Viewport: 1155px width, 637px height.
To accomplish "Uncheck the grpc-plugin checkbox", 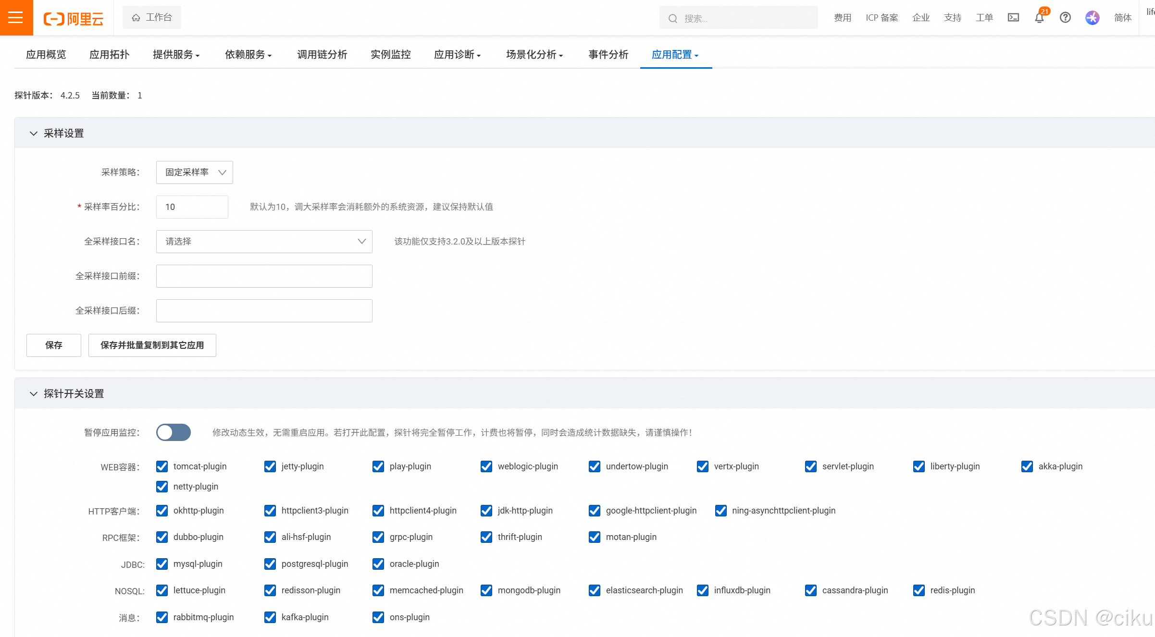I will point(378,537).
